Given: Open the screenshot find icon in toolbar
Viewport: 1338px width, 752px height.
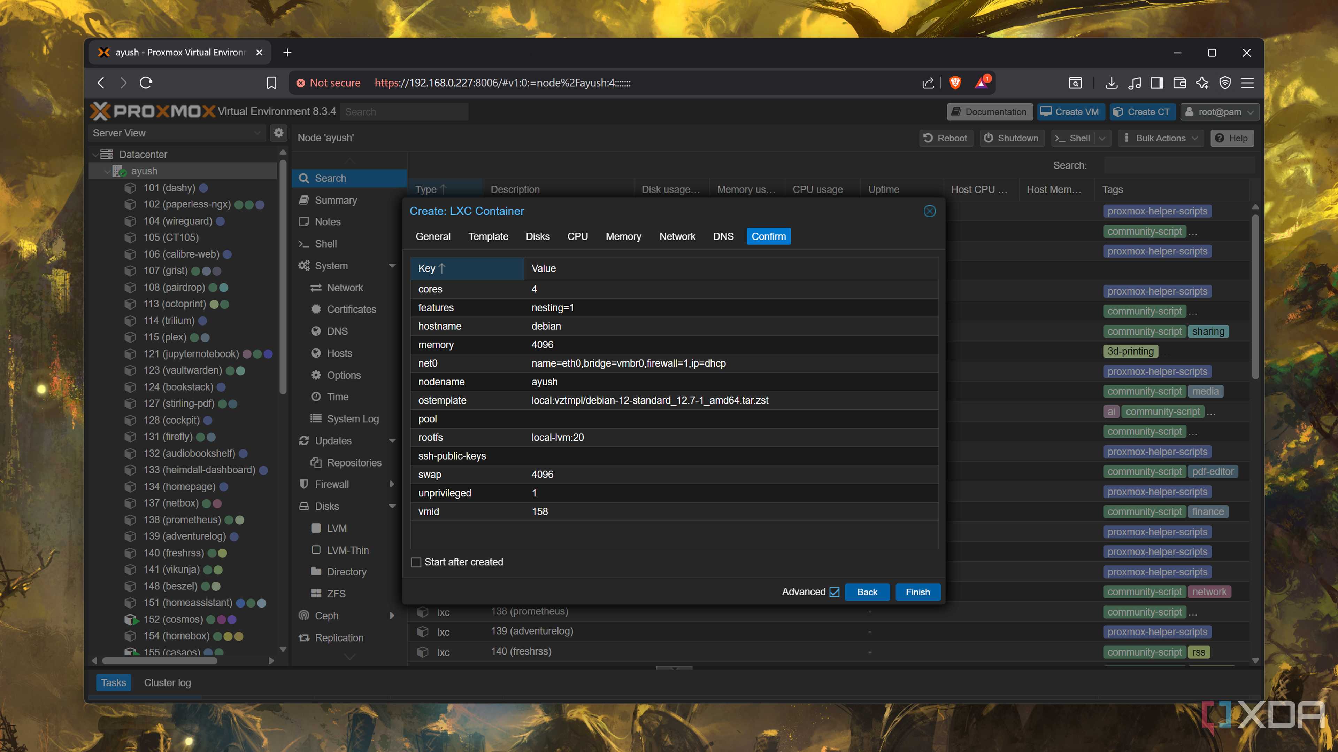Looking at the screenshot, I should 1075,83.
